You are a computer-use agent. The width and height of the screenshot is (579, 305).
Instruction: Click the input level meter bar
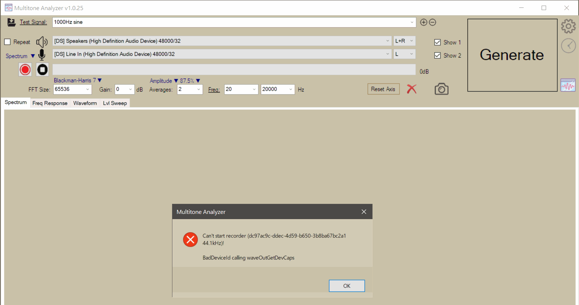click(x=234, y=69)
